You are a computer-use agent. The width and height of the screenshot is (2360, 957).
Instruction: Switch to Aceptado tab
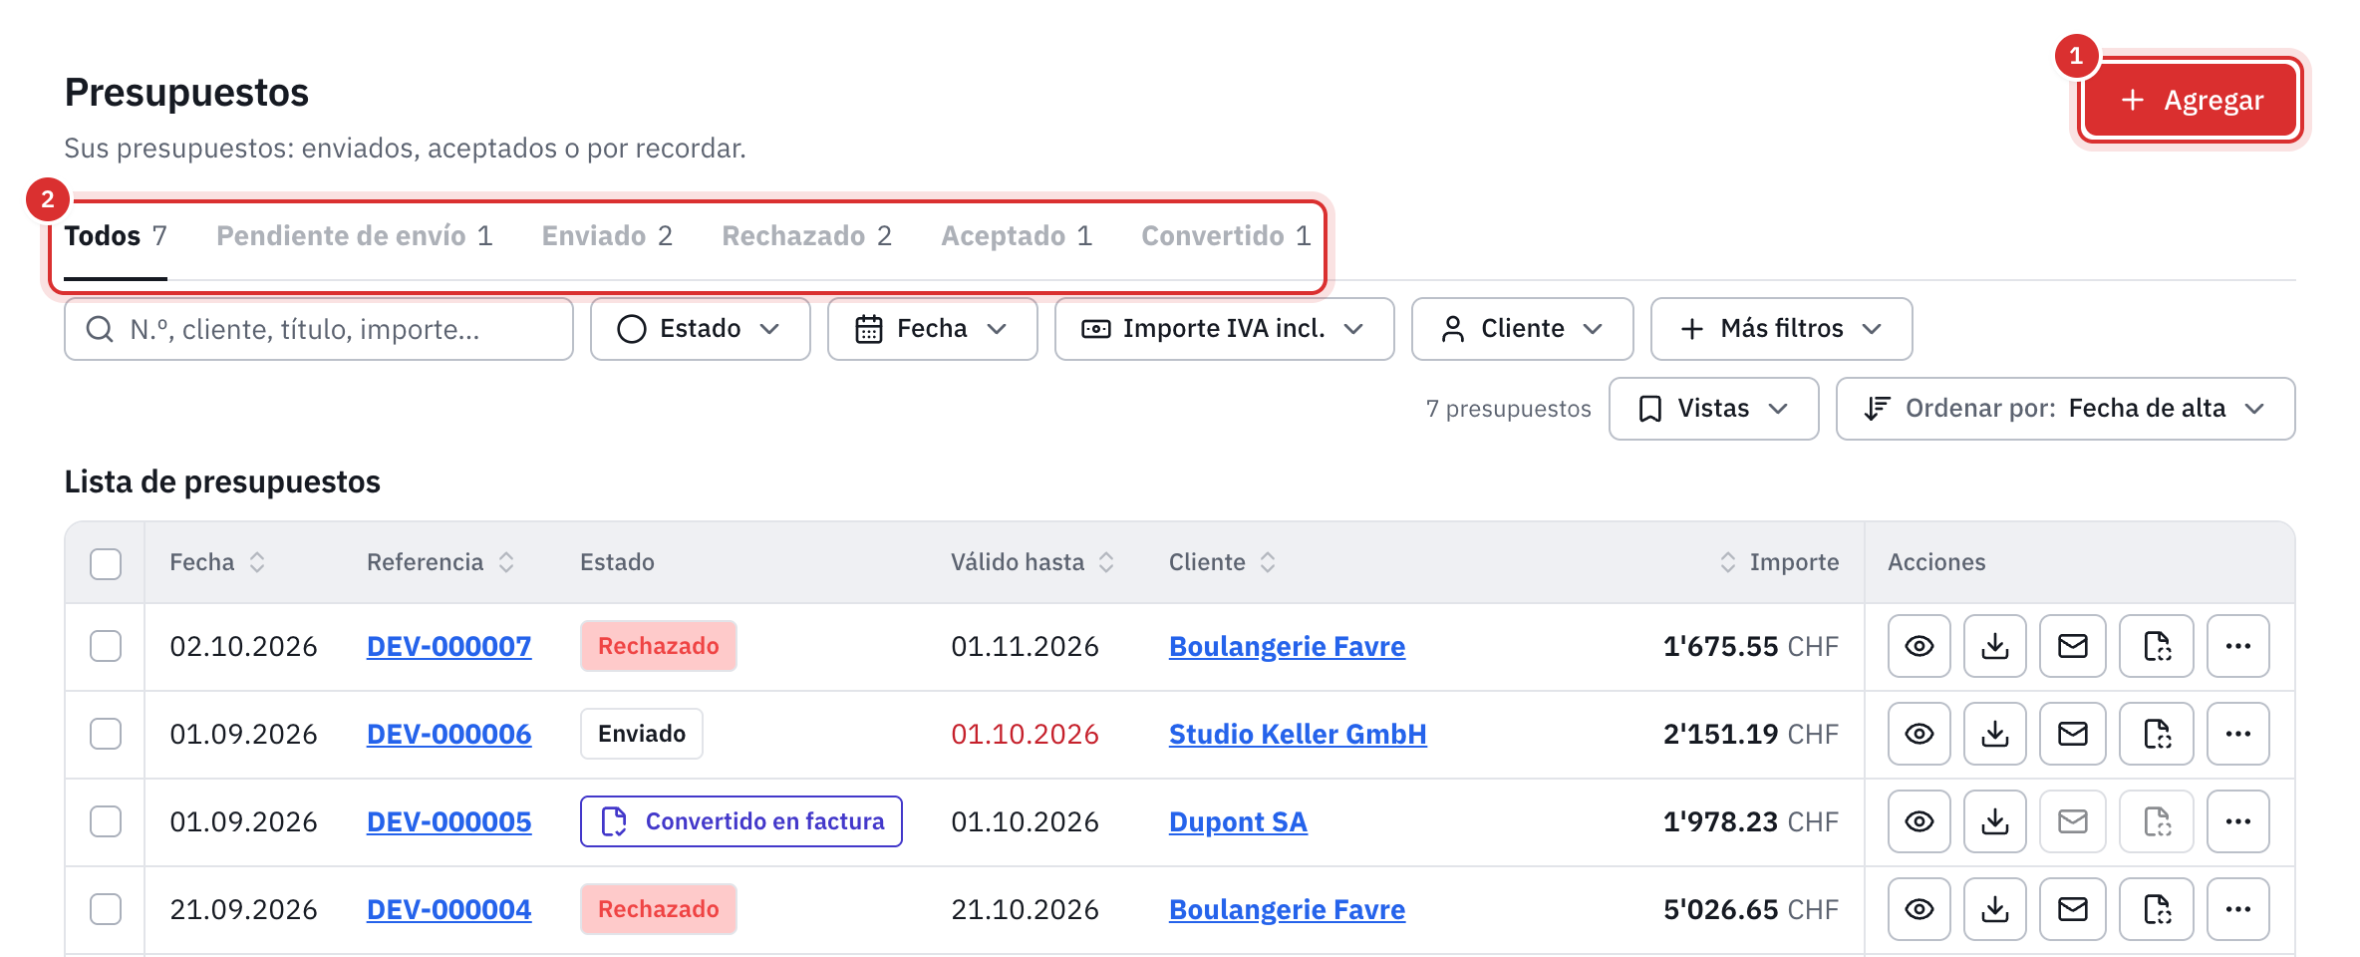pyautogui.click(x=1017, y=236)
